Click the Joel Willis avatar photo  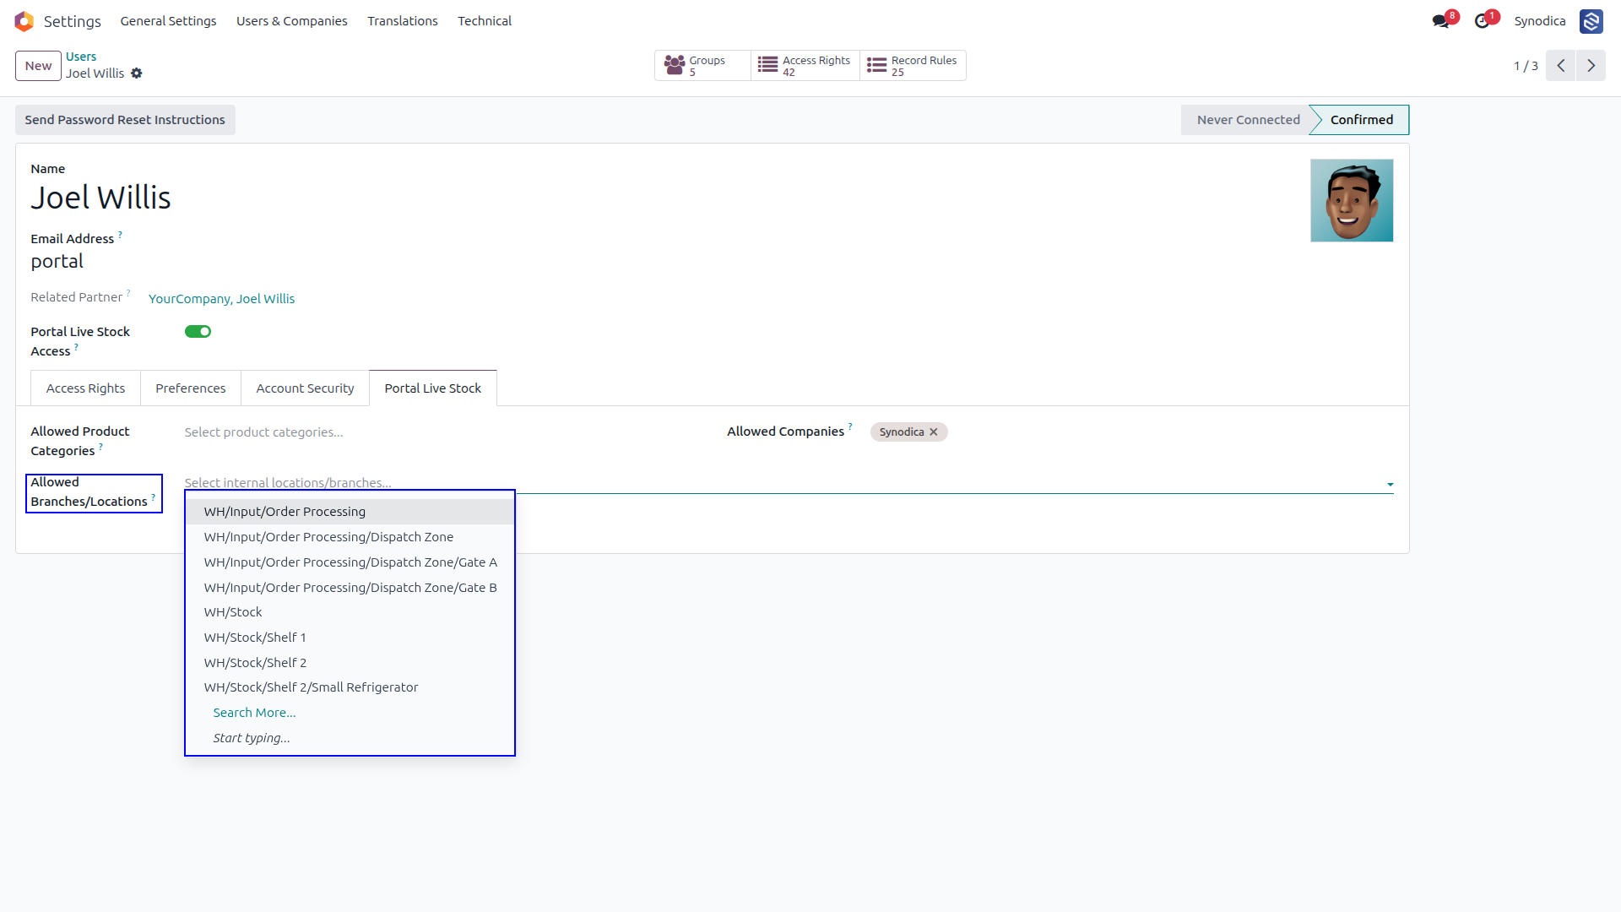pyautogui.click(x=1352, y=201)
